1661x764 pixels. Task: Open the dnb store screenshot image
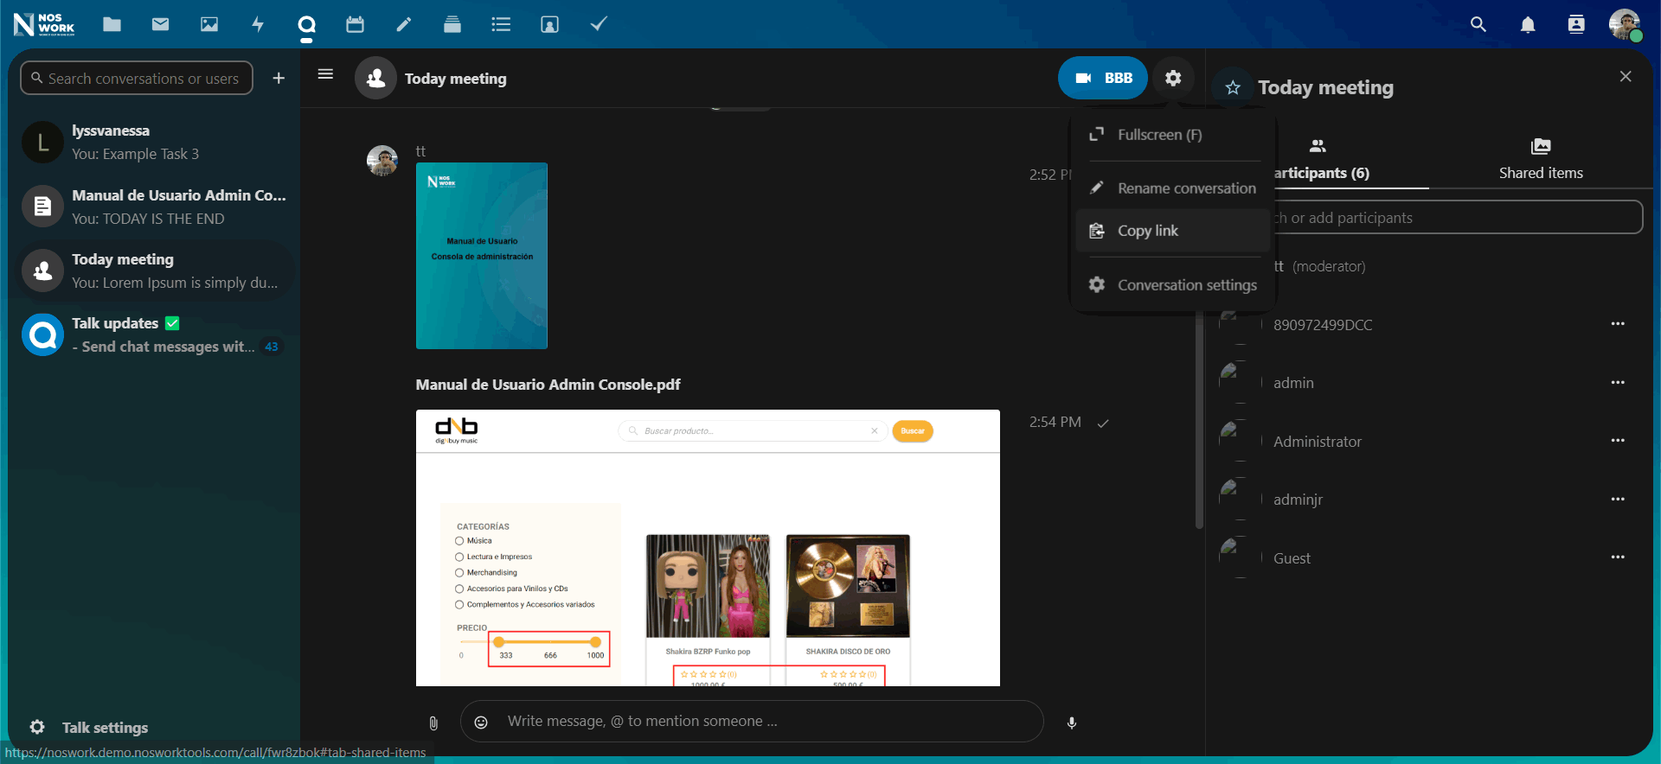[x=708, y=548]
